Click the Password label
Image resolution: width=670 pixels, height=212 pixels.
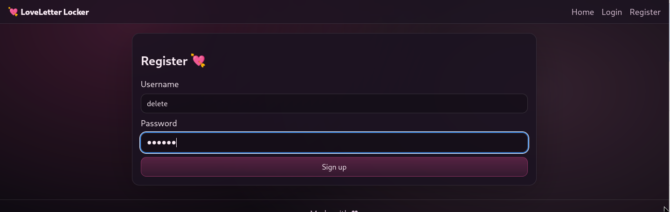coord(159,123)
